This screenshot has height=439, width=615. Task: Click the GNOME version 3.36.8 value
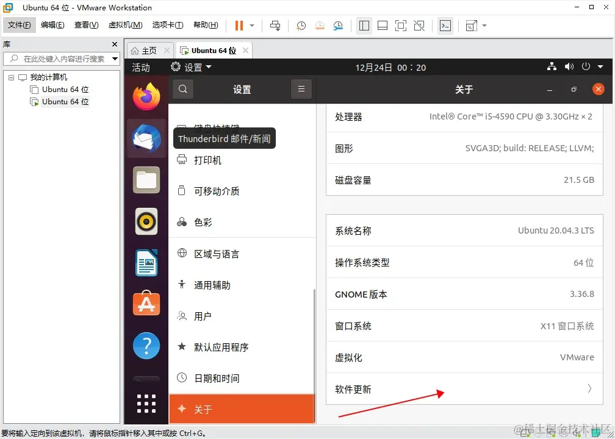[x=582, y=294]
